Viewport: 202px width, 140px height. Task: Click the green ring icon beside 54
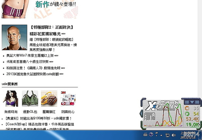(x=187, y=114)
